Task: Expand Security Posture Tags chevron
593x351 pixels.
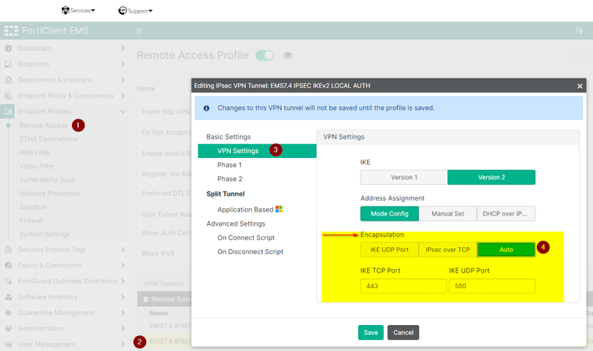Action: [123, 250]
